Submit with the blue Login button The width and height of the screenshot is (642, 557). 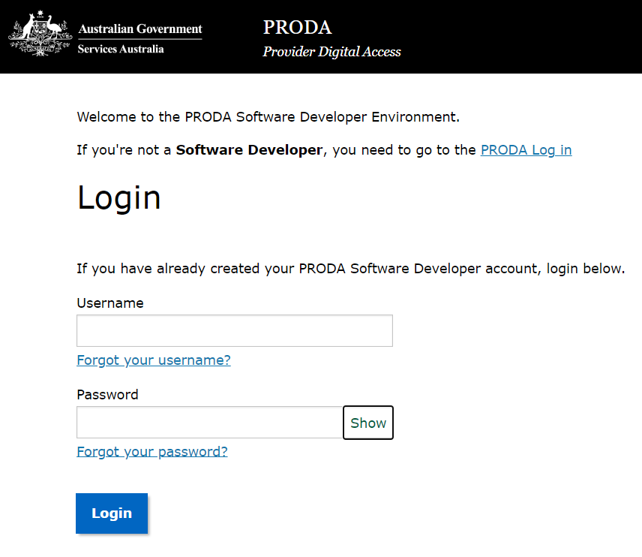point(112,513)
